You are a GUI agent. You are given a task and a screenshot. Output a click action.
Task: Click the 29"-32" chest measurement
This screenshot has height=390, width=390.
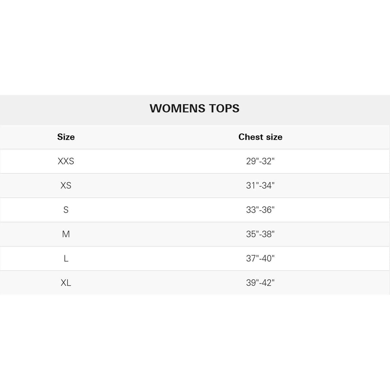click(260, 161)
